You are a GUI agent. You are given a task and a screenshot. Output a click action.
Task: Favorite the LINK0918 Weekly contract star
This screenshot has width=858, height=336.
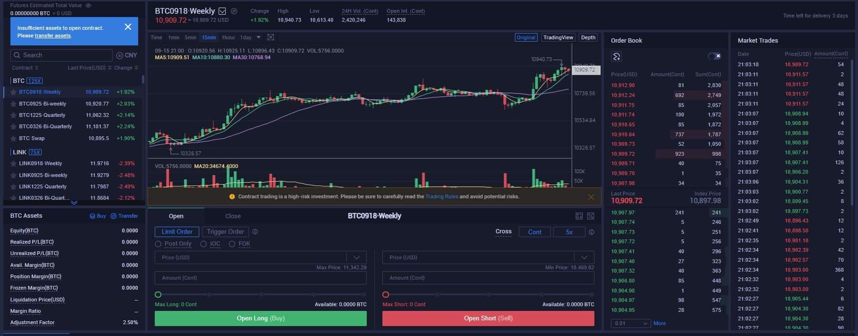[14, 164]
